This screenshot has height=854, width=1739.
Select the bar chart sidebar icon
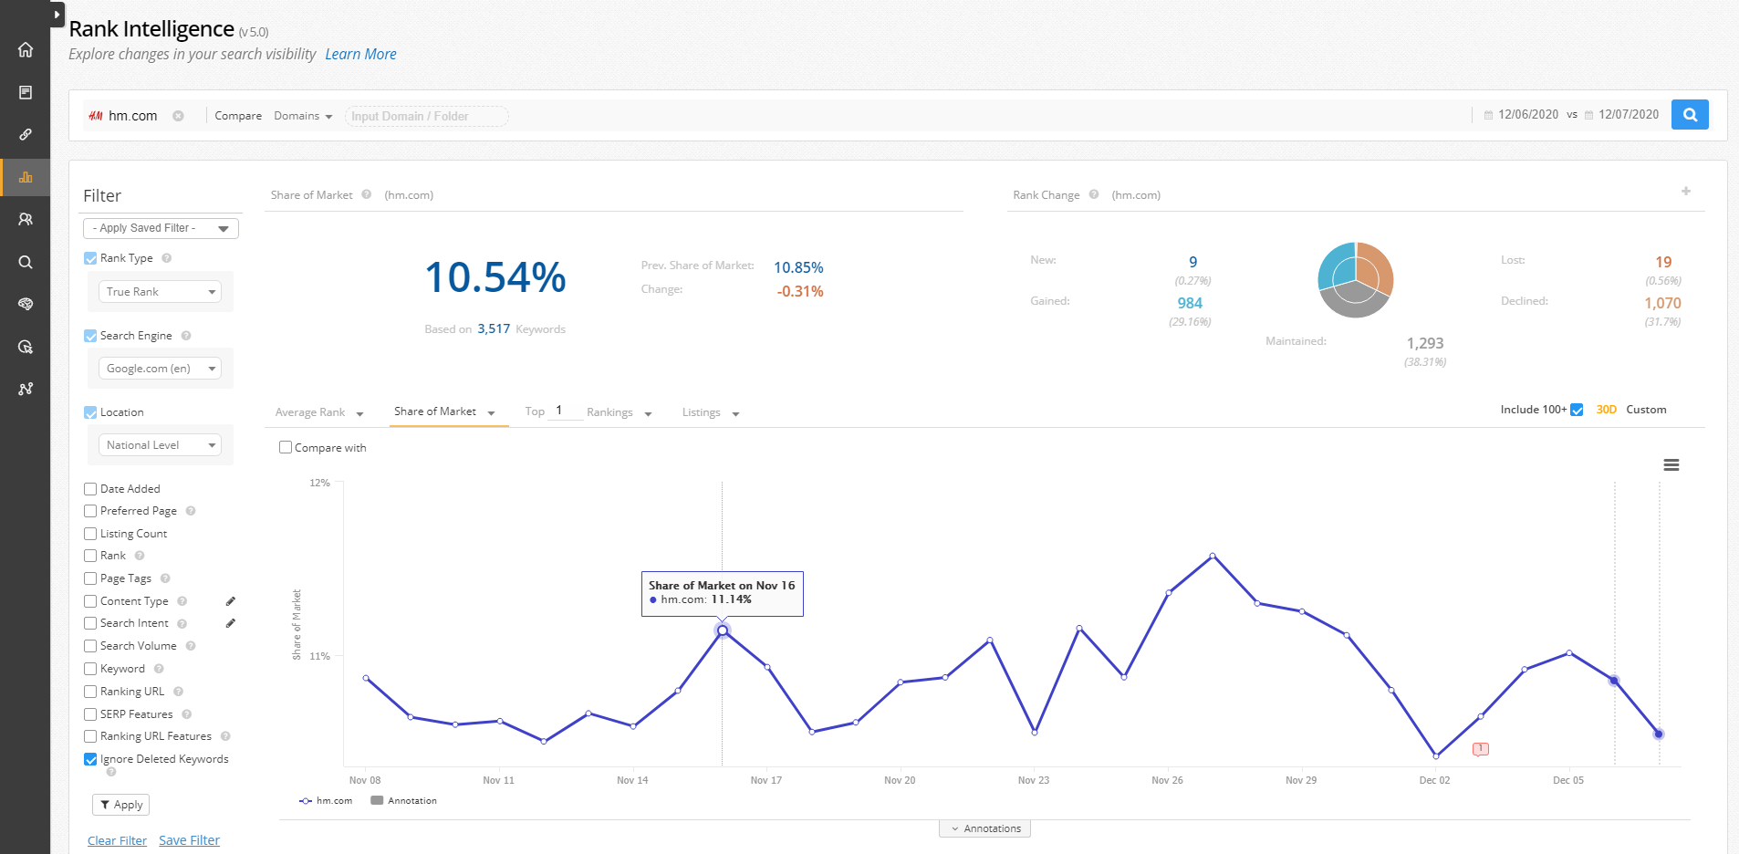pos(26,177)
